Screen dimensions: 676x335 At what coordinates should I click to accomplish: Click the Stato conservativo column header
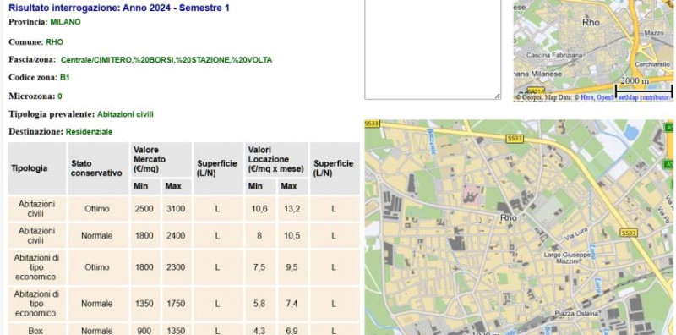point(98,168)
